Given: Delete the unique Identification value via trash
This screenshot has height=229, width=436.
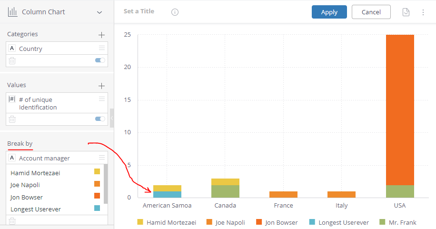Looking at the screenshot, I should pyautogui.click(x=12, y=119).
